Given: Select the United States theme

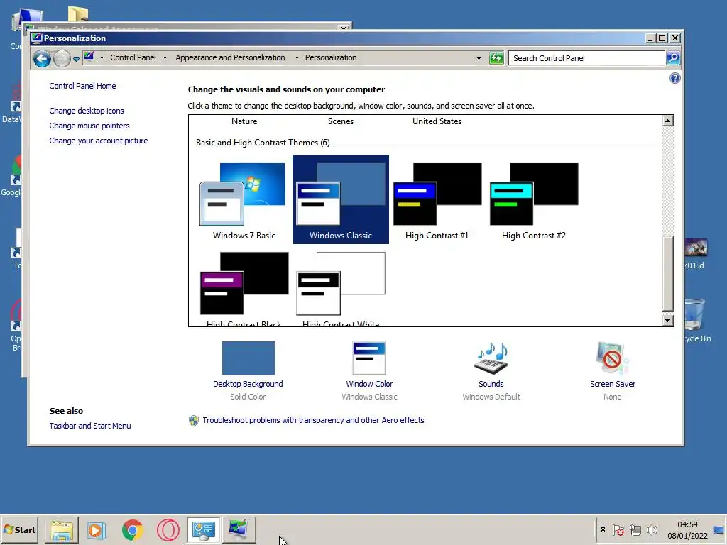Looking at the screenshot, I should point(437,121).
